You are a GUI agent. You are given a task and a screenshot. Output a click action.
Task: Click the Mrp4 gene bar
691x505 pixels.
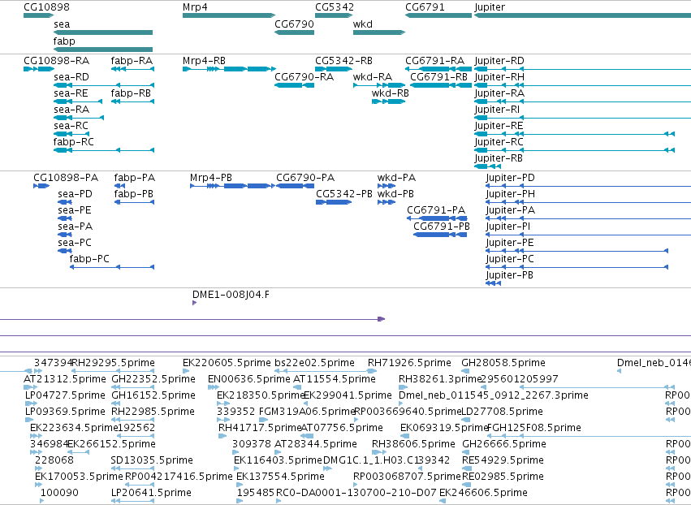[229, 15]
